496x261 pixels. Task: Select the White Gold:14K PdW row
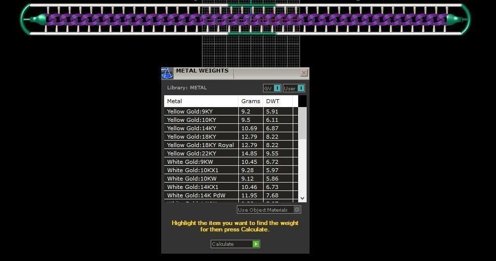click(231, 195)
